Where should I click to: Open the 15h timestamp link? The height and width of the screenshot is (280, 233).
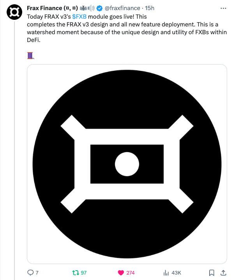click(x=150, y=8)
